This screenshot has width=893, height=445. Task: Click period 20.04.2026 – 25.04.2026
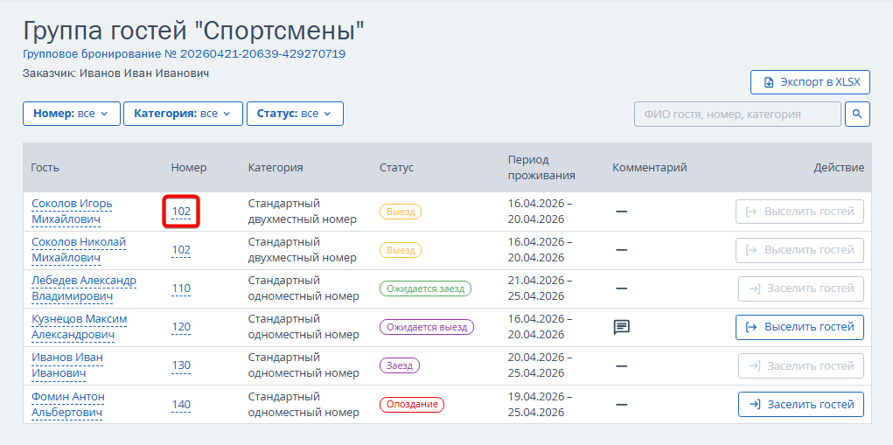540,365
